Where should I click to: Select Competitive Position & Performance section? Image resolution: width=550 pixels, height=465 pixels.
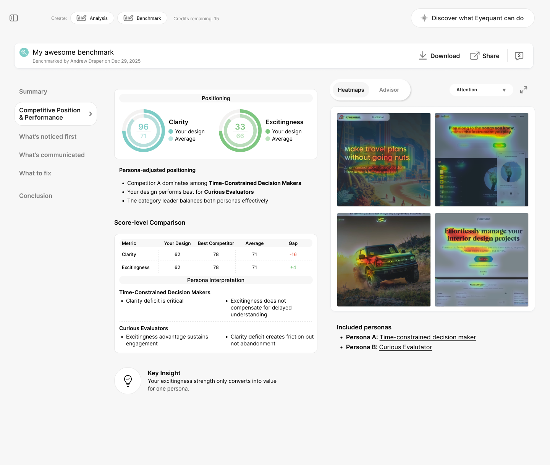coord(56,114)
